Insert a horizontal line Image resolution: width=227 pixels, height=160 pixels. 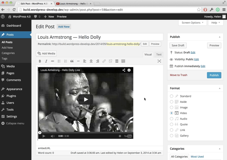point(78,61)
